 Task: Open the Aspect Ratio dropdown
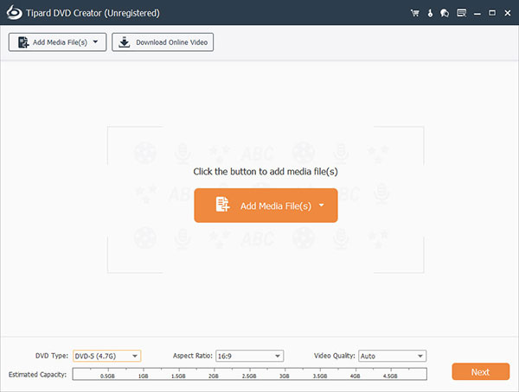click(x=248, y=356)
